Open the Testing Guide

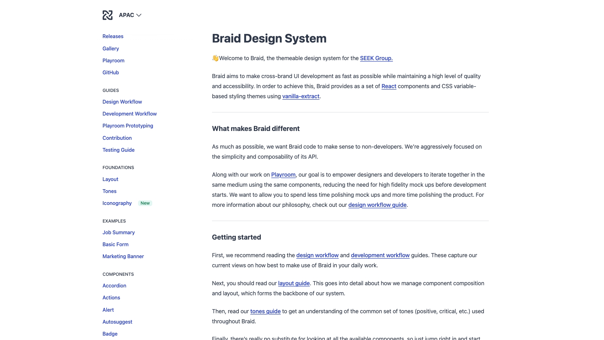pos(118,150)
